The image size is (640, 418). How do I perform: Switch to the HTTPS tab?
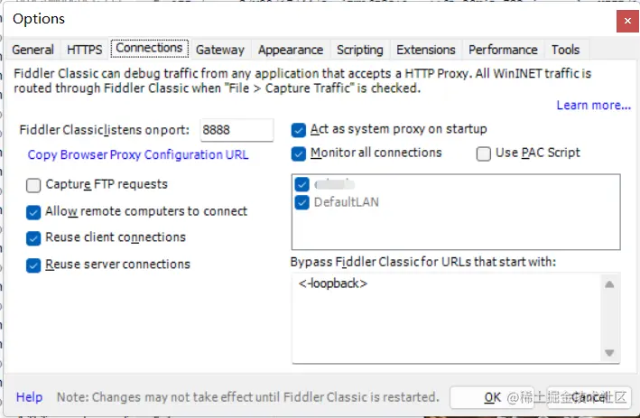[85, 50]
